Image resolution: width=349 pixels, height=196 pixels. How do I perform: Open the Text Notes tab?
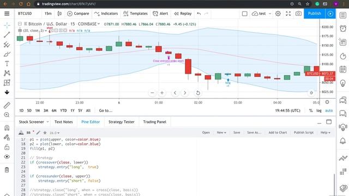64,122
